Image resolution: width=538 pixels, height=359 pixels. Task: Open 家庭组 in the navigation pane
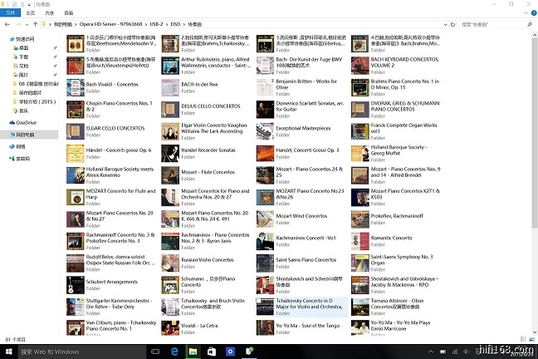(23, 158)
